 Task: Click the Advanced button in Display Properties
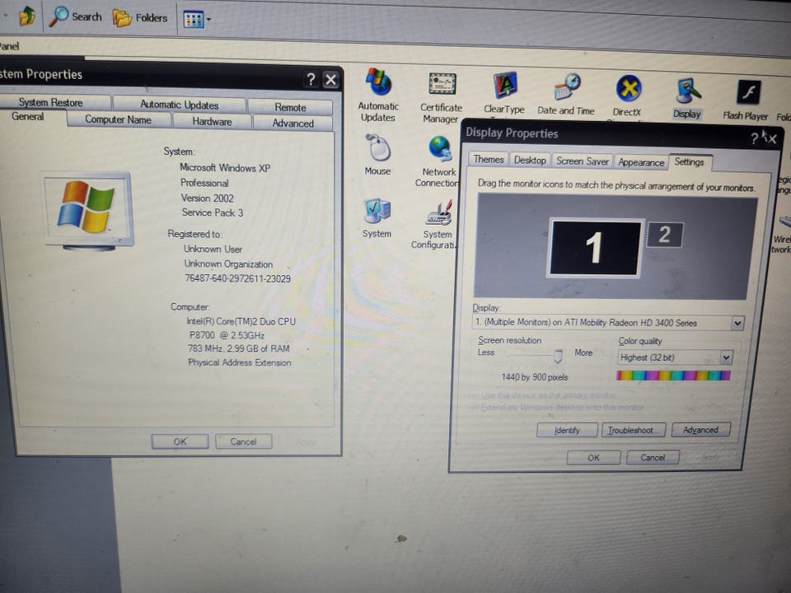[700, 430]
